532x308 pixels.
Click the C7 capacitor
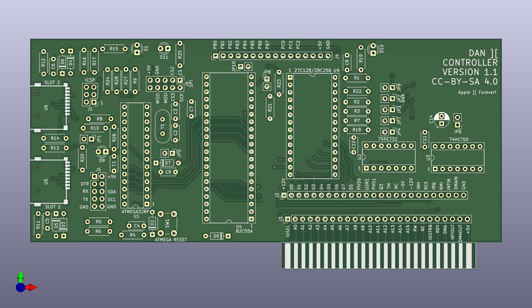[192, 109]
